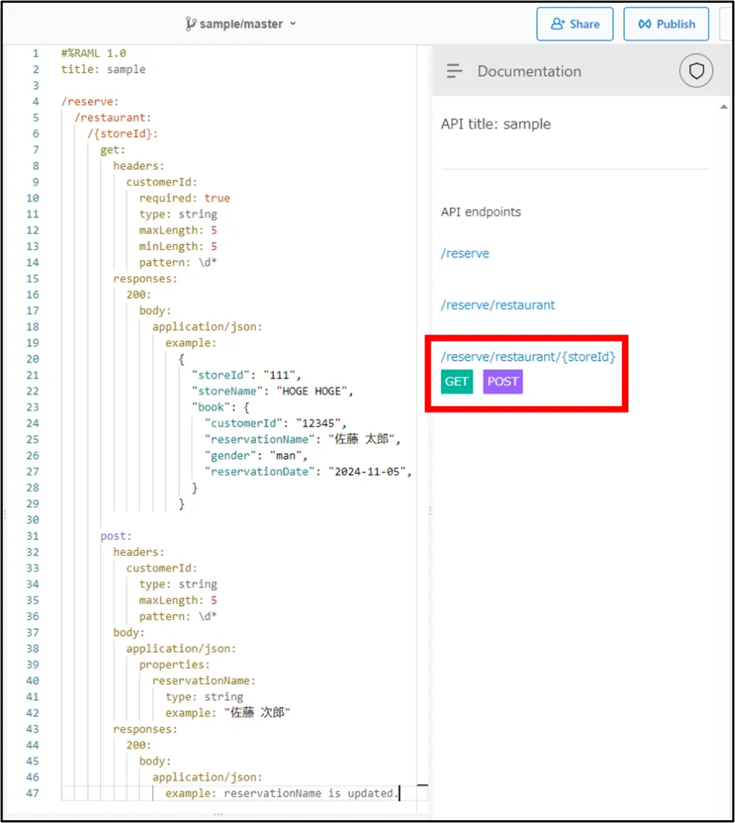Image resolution: width=735 pixels, height=823 pixels.
Task: Click the documentation panel scroll-up arrow
Action: pyautogui.click(x=723, y=107)
